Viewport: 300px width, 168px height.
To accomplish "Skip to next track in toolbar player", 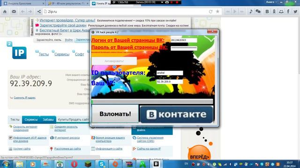I will (x=242, y=12).
